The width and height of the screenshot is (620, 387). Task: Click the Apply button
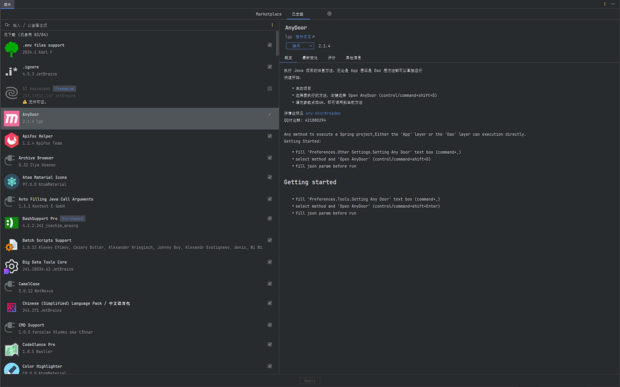[x=310, y=381]
